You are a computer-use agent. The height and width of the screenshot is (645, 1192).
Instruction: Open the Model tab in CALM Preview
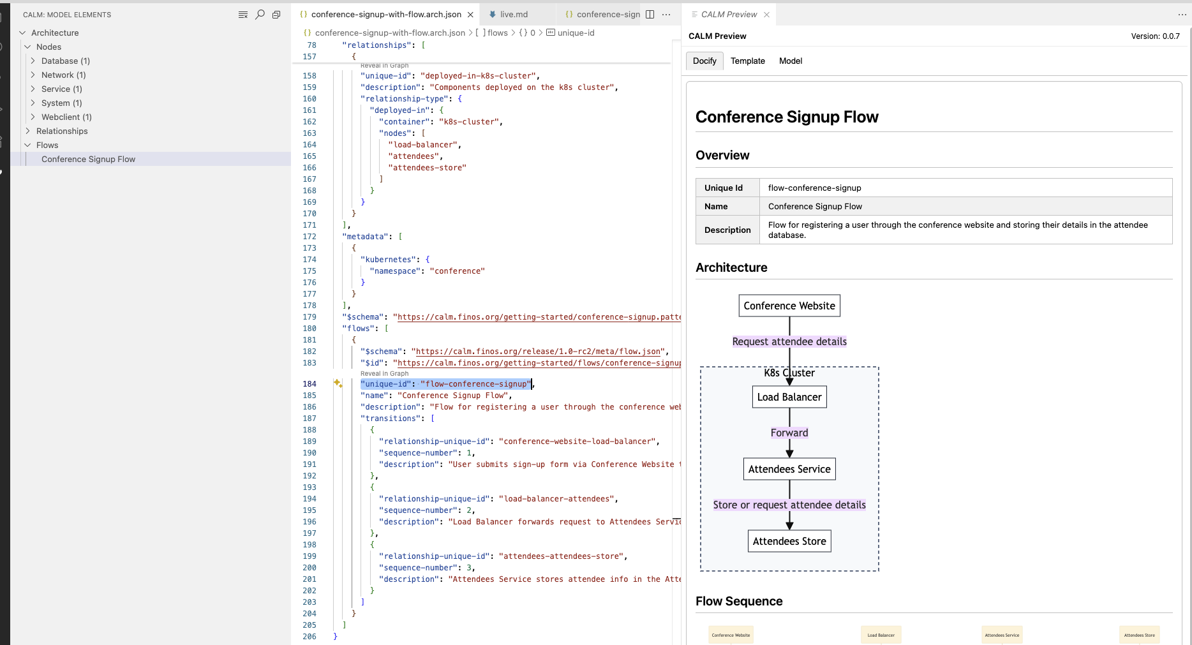(x=790, y=61)
